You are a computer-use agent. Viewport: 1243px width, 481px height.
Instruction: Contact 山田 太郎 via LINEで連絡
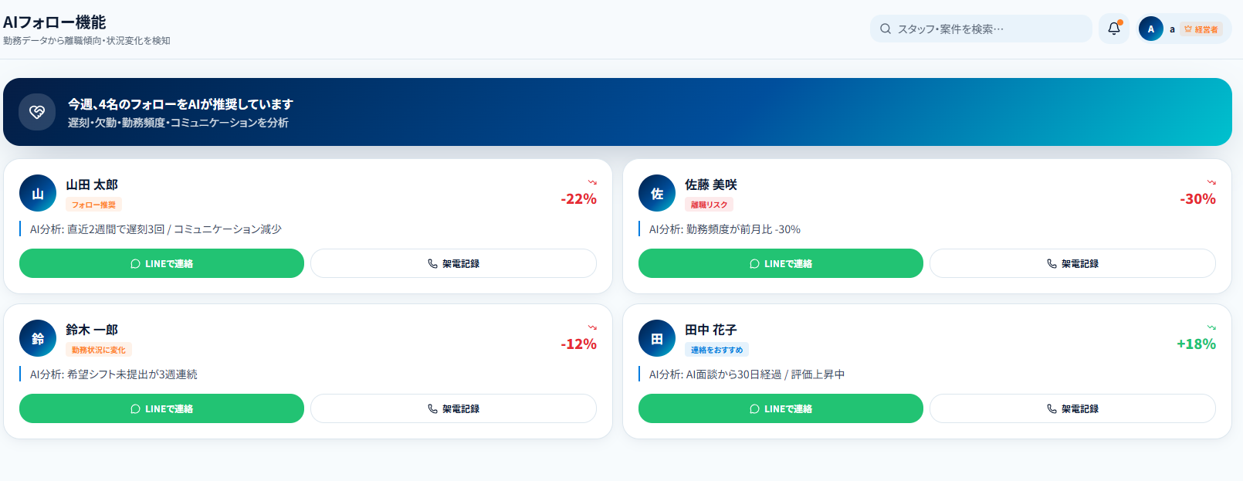pos(161,263)
